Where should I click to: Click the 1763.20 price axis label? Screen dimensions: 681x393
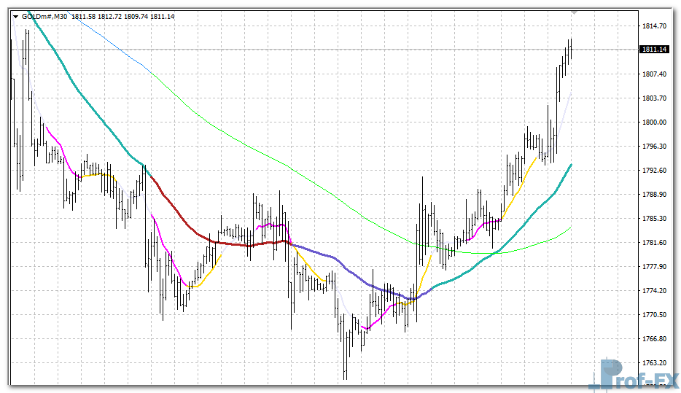[x=653, y=362]
